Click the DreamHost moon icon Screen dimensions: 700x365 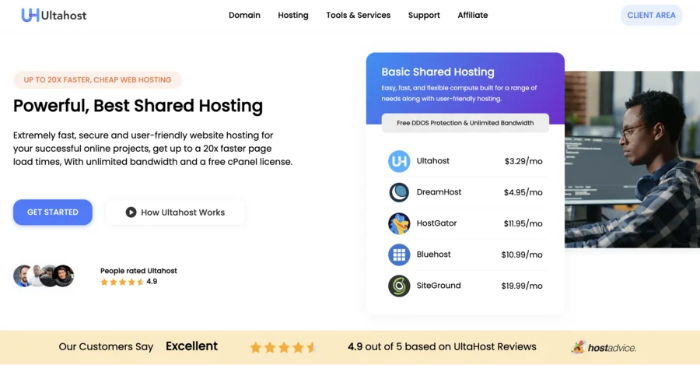coord(399,192)
